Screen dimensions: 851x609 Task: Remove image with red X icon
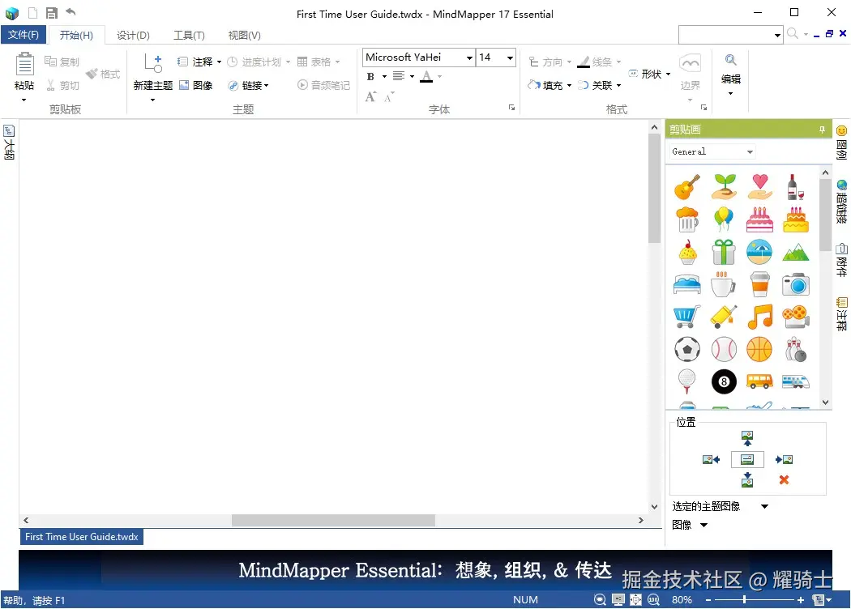click(784, 480)
